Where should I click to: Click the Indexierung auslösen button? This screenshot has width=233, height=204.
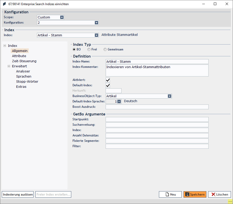pos(18,195)
